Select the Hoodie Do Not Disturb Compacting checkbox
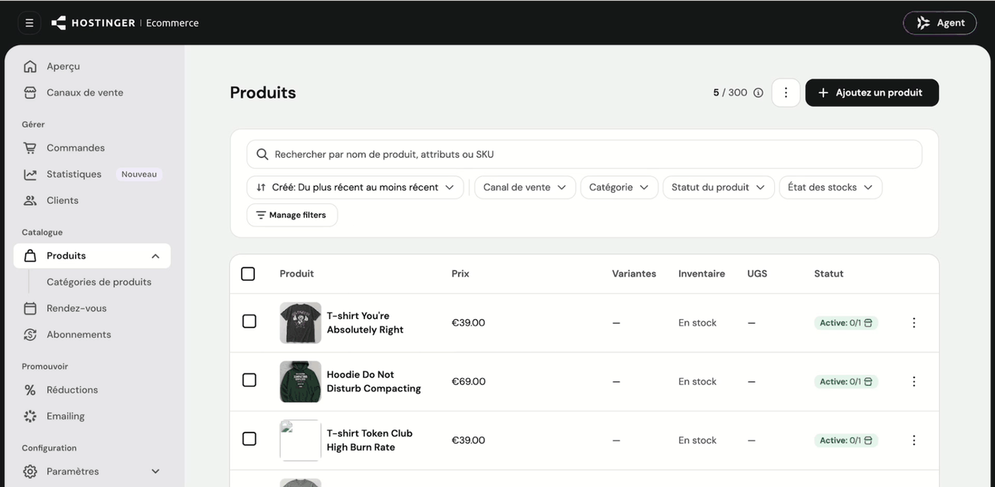The height and width of the screenshot is (487, 995). tap(250, 380)
